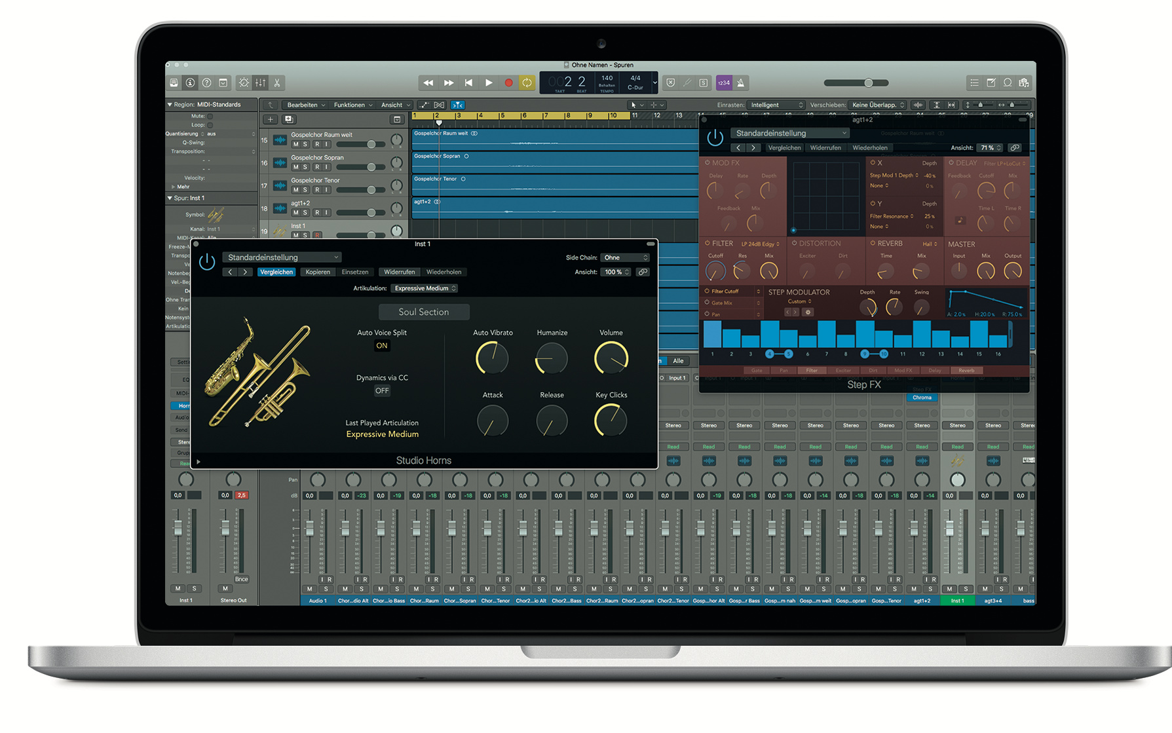Click the red Record button in transport
1172x733 pixels.
508,83
